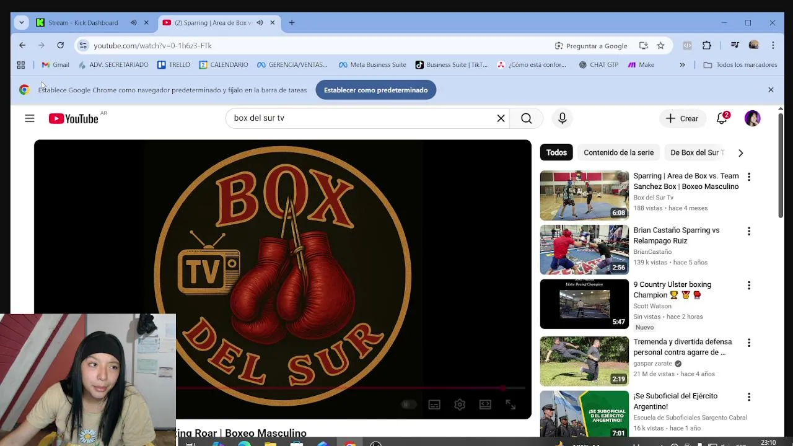
Task: Open the Sparring Area de Box thumbnail
Action: coord(584,196)
